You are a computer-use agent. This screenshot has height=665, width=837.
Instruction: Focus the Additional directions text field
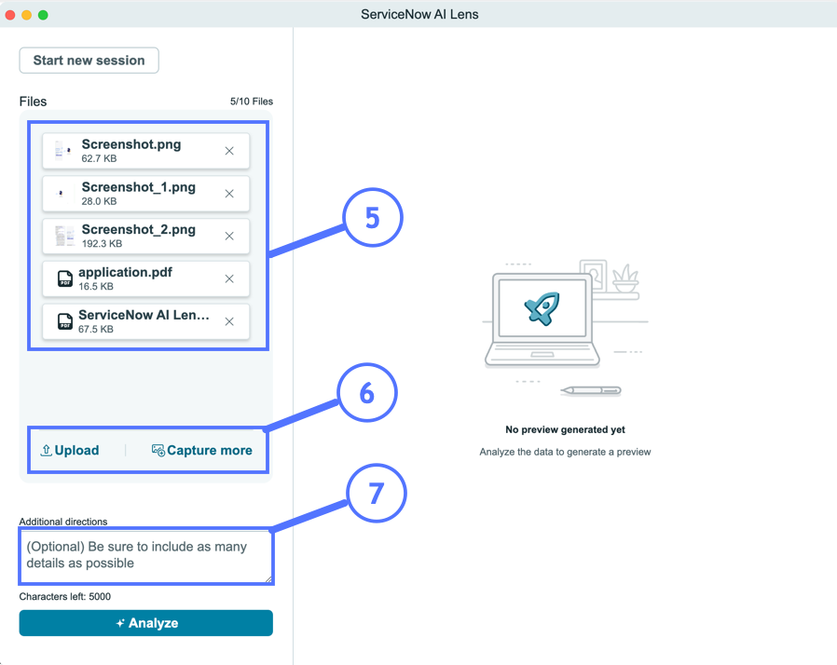click(145, 556)
